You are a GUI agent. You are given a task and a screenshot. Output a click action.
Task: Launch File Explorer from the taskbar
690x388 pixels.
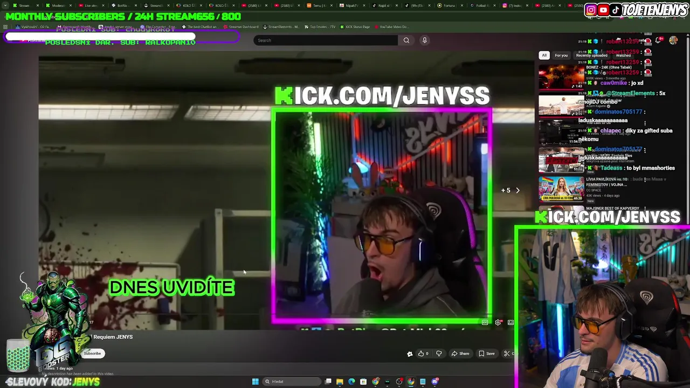pyautogui.click(x=340, y=382)
